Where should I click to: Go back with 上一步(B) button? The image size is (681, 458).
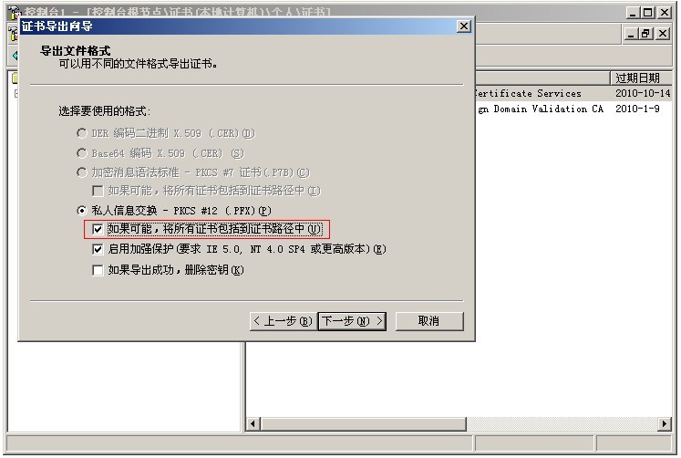[x=284, y=321]
